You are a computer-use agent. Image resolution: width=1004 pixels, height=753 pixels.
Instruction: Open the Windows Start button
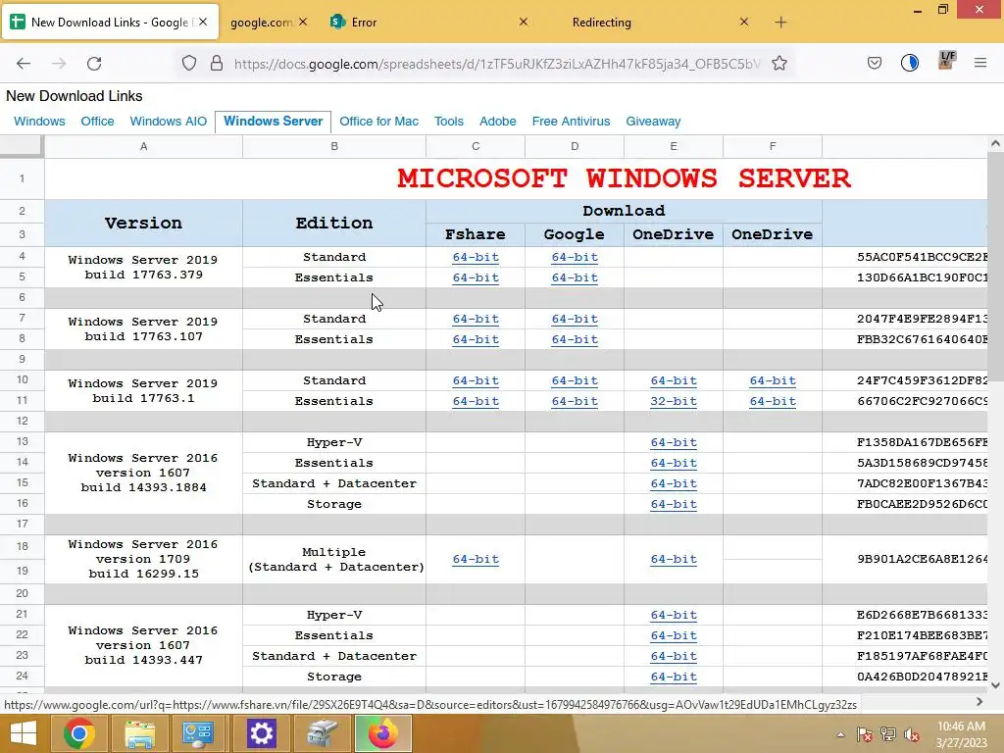tap(24, 733)
